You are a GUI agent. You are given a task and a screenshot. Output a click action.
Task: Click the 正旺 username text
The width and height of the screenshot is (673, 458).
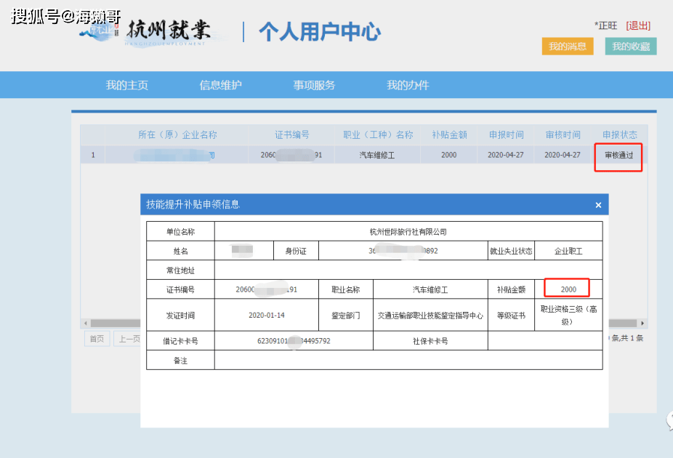tap(608, 25)
